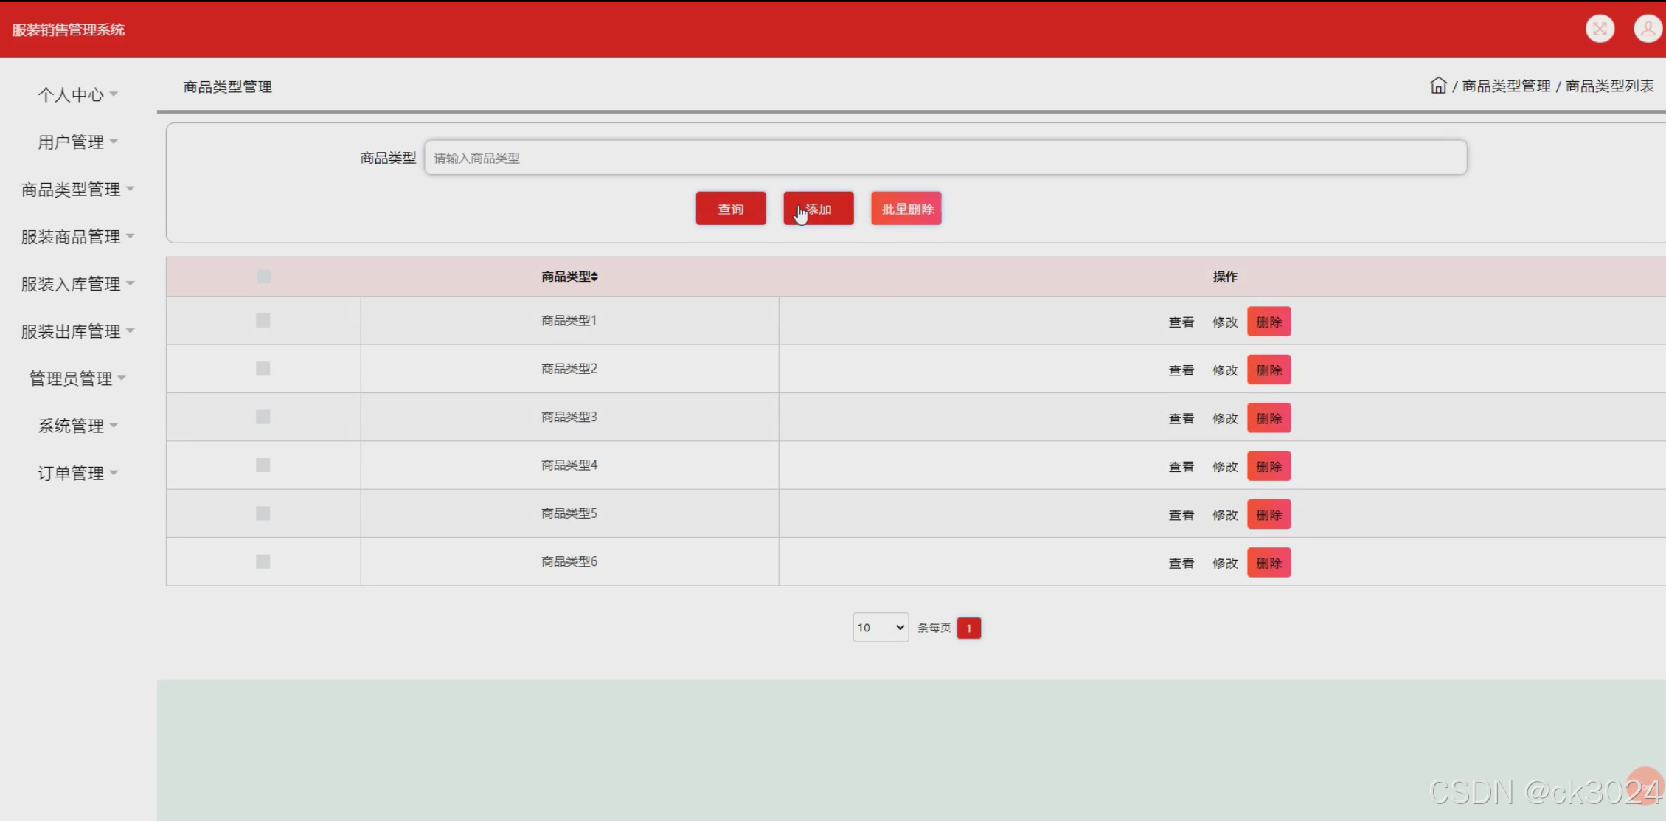Sort by 商品类型 column arrow icon
Image resolution: width=1666 pixels, height=821 pixels.
click(x=594, y=277)
